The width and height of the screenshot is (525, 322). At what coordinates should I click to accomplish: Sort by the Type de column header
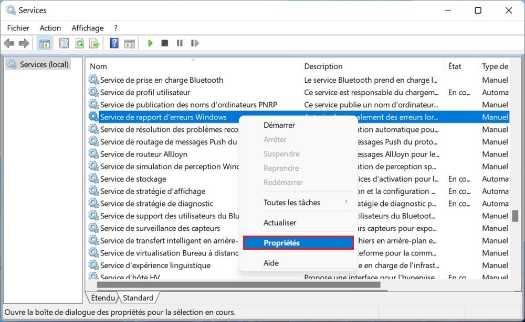(x=494, y=66)
